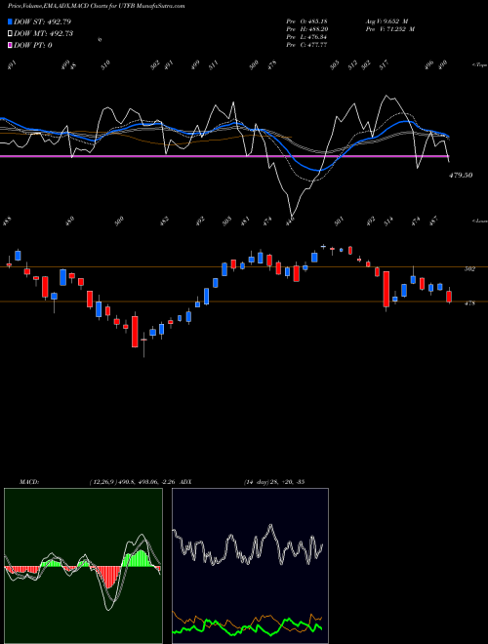This screenshot has height=644, width=488.
Task: Click the 517 top value label
Action: click(384, 65)
